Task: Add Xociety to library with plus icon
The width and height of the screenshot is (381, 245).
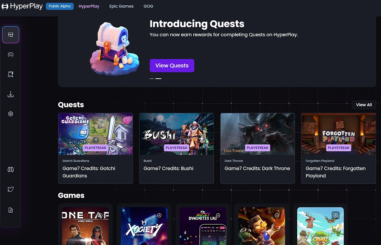Action: click(159, 215)
